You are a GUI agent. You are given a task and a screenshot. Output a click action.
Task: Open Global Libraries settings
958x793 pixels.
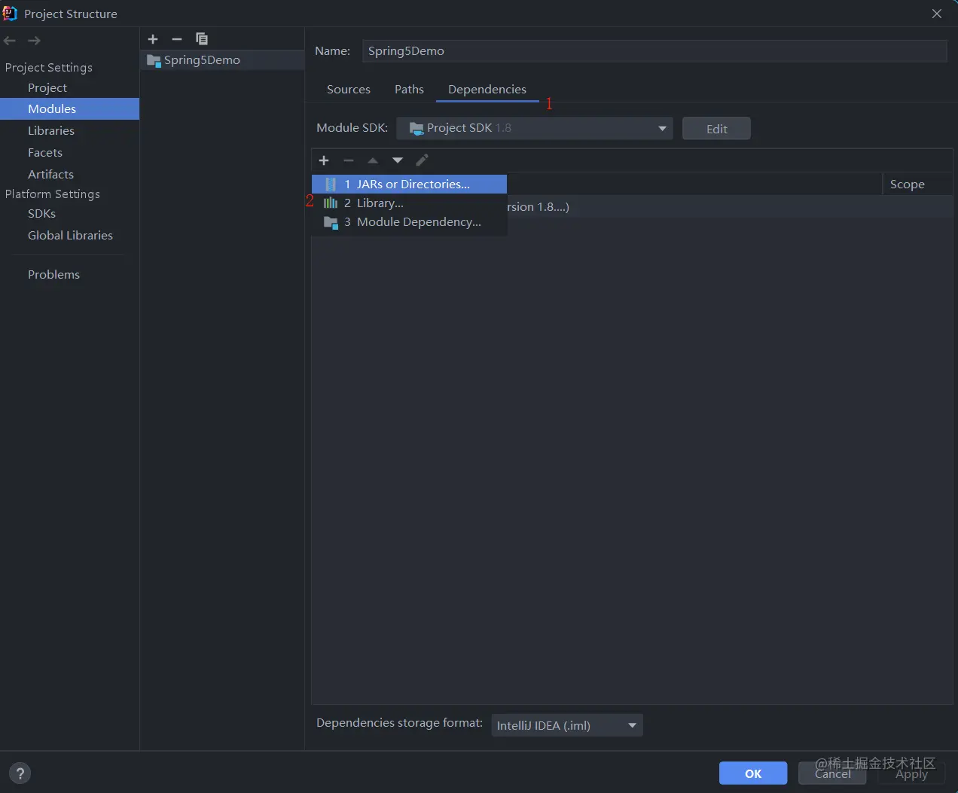pos(71,236)
